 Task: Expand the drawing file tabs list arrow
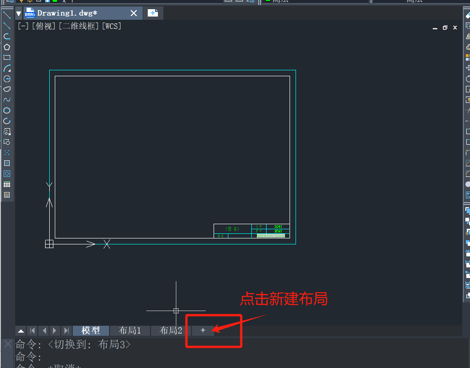(19, 14)
